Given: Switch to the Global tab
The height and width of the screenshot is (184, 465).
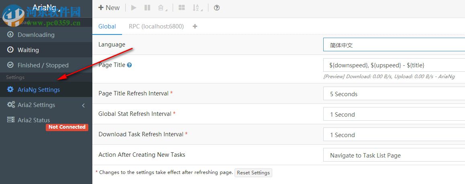Looking at the screenshot, I should [107, 26].
